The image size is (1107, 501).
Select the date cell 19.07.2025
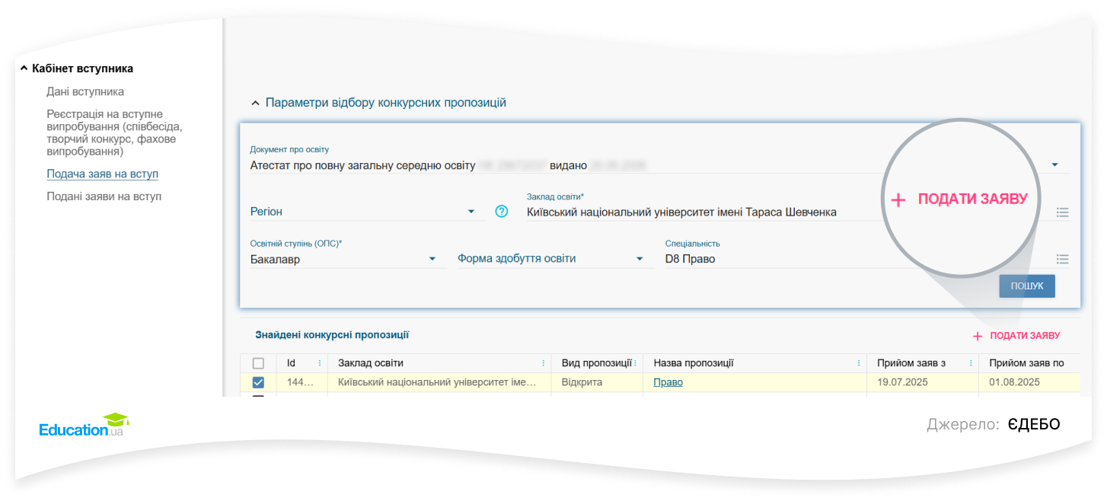pyautogui.click(x=922, y=382)
